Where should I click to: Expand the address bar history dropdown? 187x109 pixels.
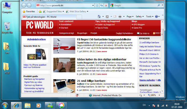pyautogui.click(x=93, y=6)
